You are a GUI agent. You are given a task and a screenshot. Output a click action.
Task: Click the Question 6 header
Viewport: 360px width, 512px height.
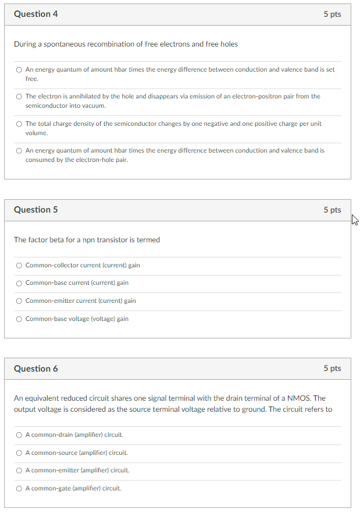tap(35, 368)
